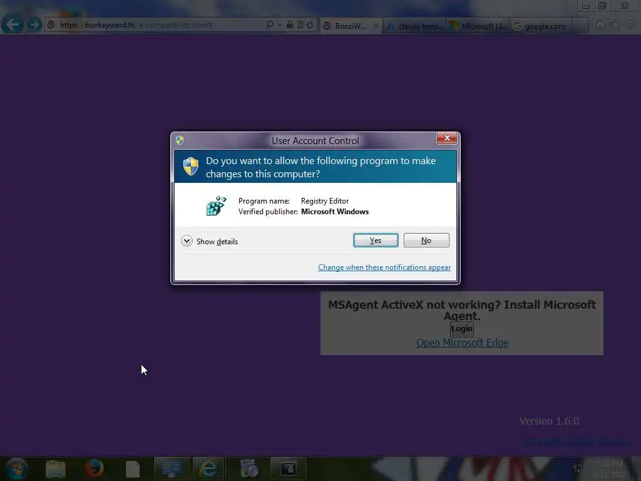Viewport: 641px width, 481px height.
Task: Click the compatibility view icon in address bar
Action: tap(300, 24)
